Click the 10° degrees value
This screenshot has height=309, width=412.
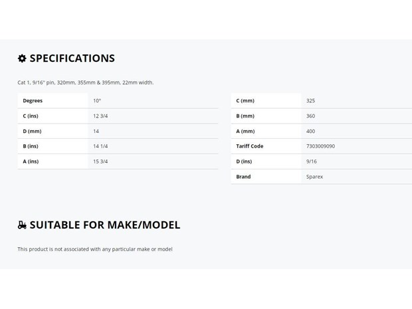(x=97, y=101)
